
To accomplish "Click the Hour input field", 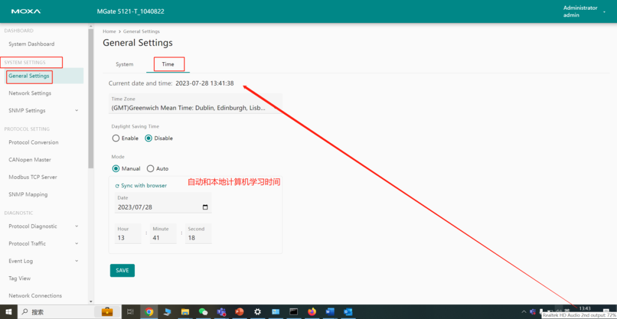I will point(128,234).
